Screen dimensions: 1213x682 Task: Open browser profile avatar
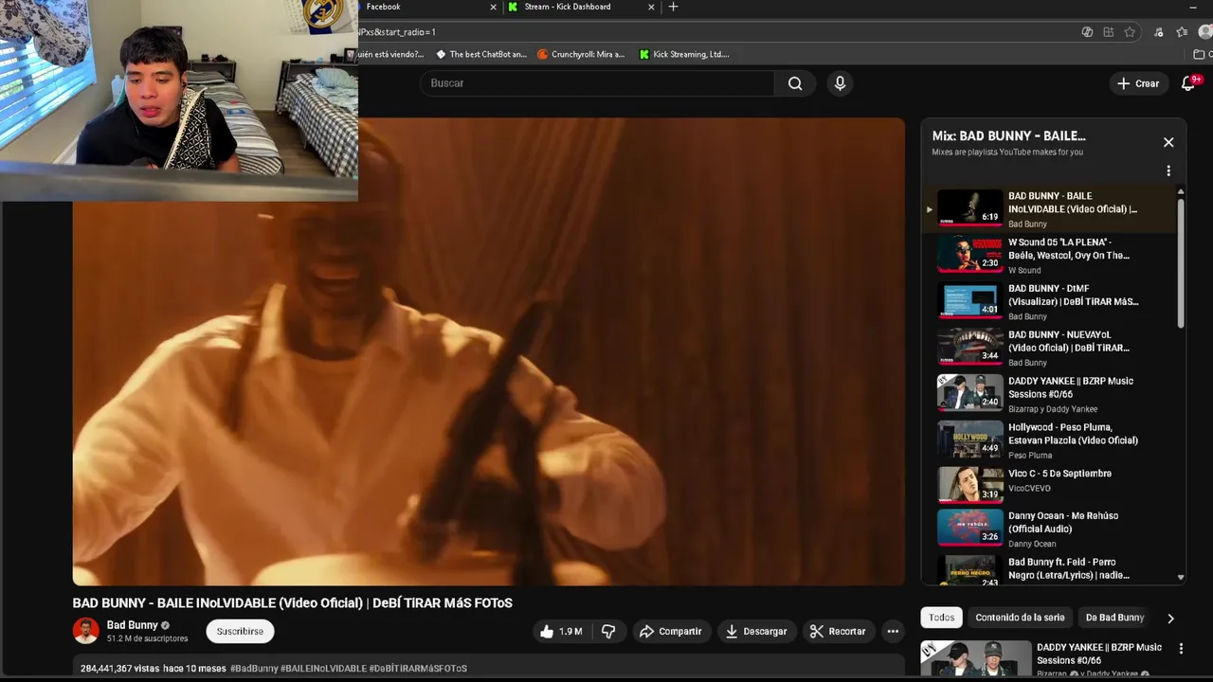coord(1204,32)
